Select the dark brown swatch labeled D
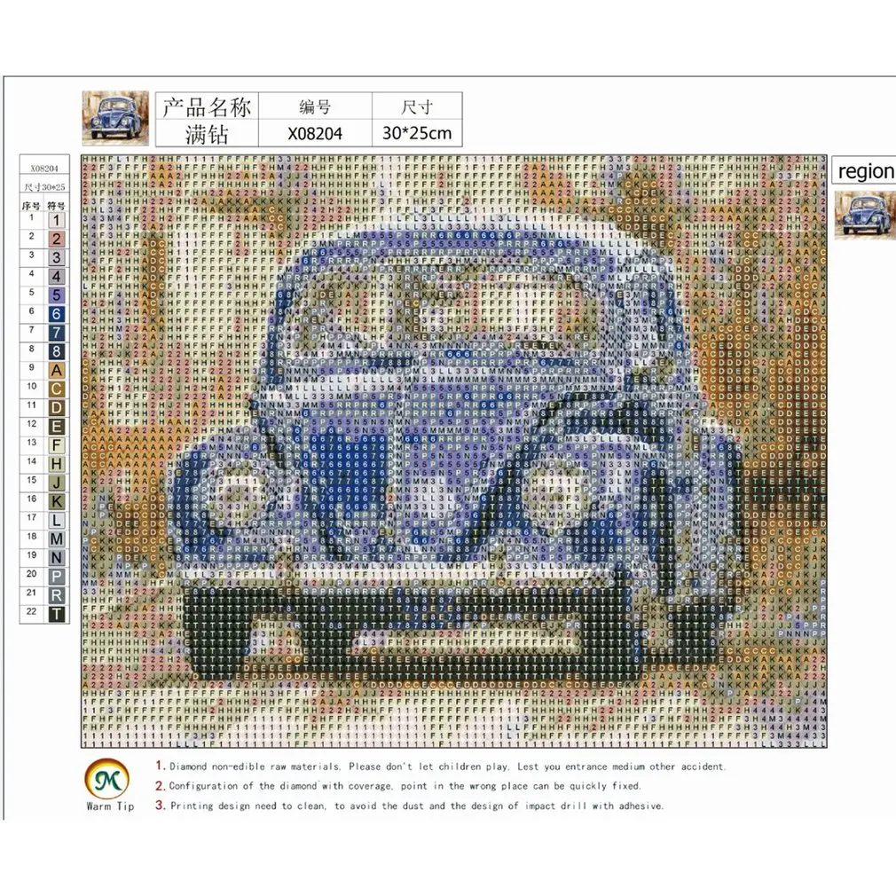The width and height of the screenshot is (896, 896). coord(56,408)
